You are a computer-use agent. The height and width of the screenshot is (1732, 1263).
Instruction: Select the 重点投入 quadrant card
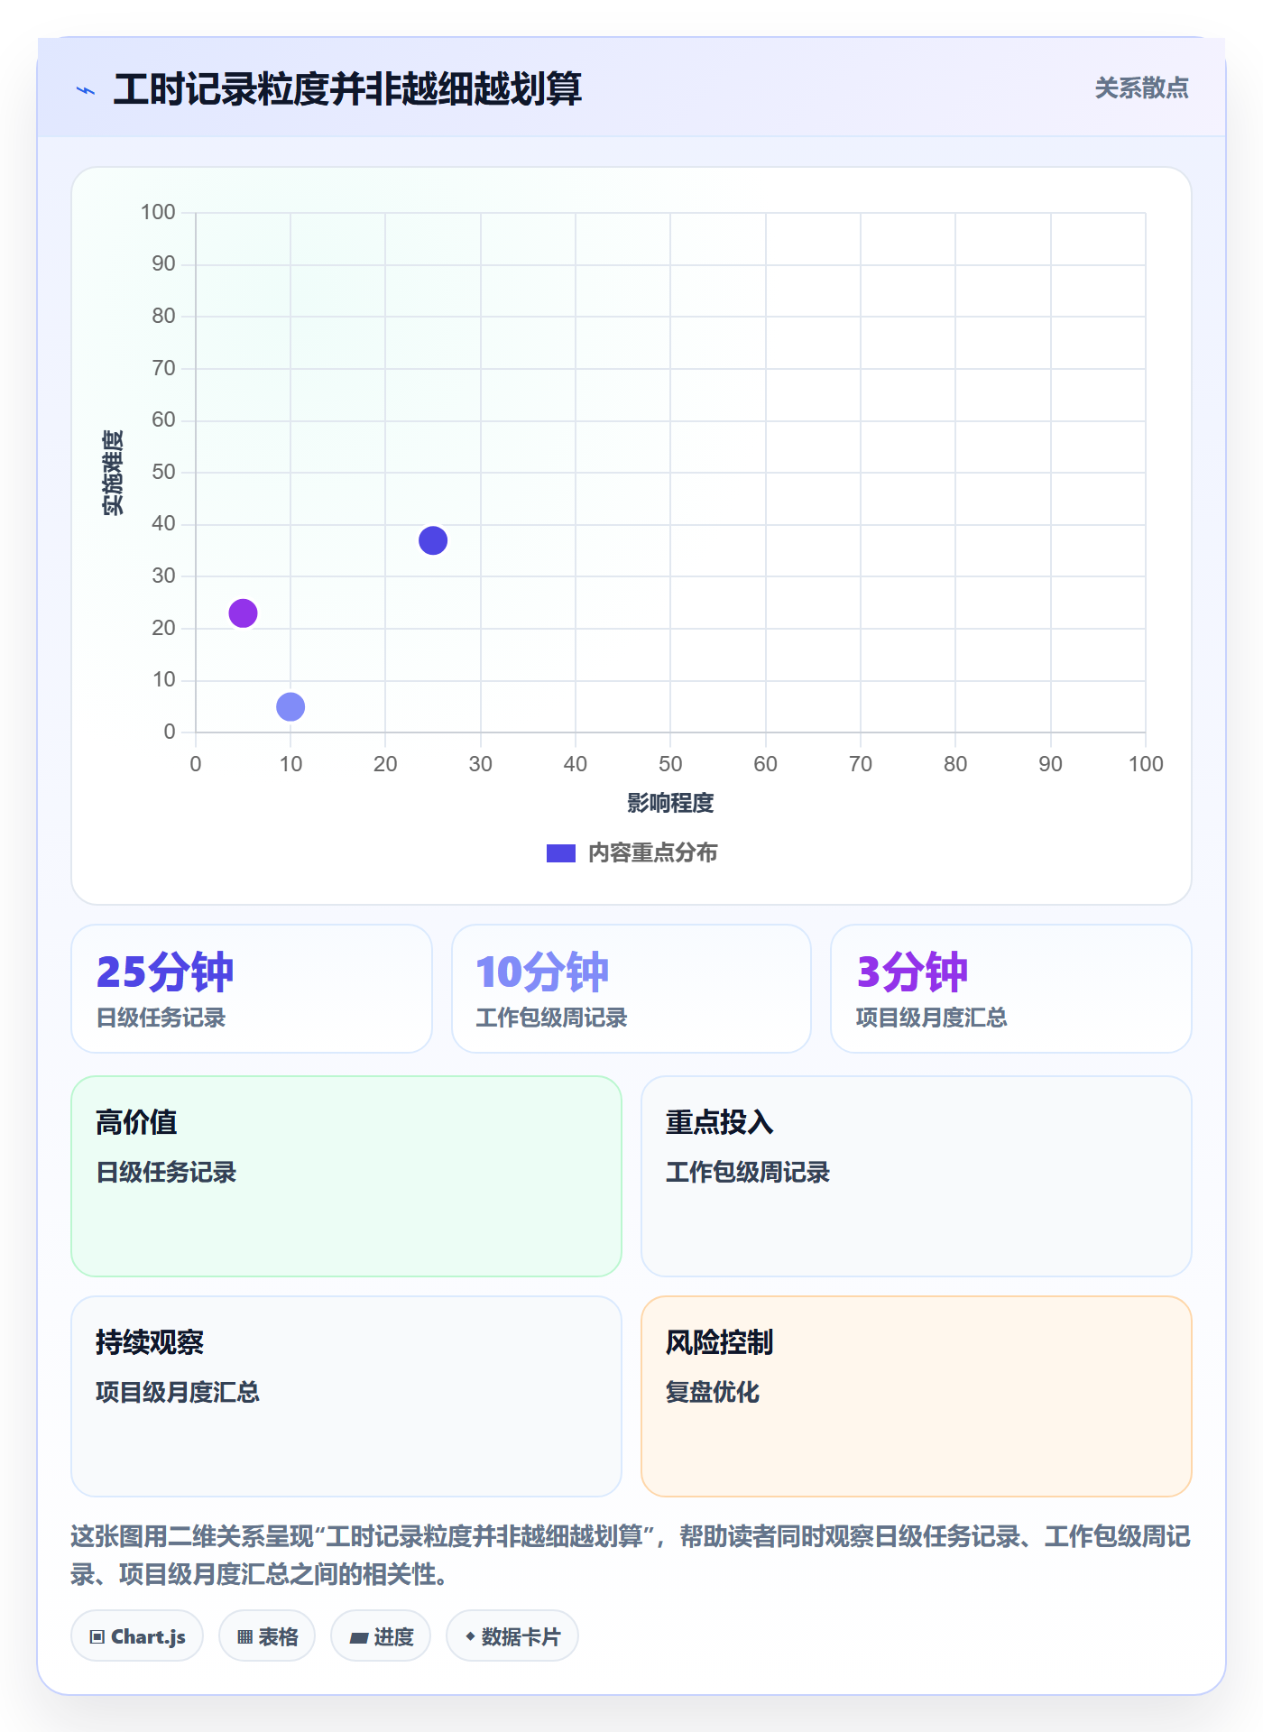[917, 1176]
